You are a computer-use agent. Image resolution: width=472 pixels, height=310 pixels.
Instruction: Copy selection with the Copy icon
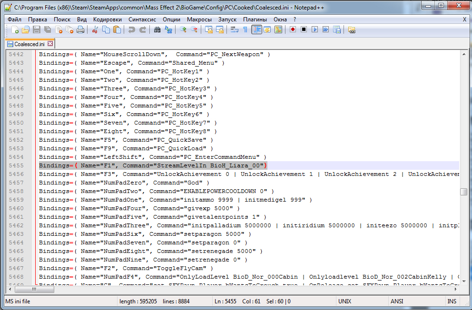(x=106, y=30)
